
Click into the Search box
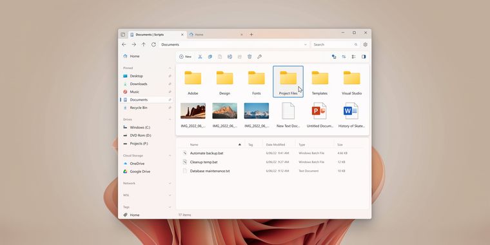tap(335, 44)
